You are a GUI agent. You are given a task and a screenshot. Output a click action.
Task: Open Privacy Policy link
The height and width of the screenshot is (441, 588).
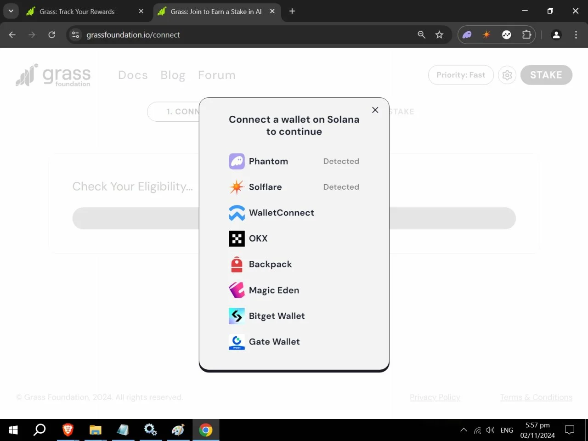435,397
